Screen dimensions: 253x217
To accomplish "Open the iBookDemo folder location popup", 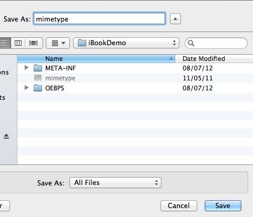I will [126, 43].
